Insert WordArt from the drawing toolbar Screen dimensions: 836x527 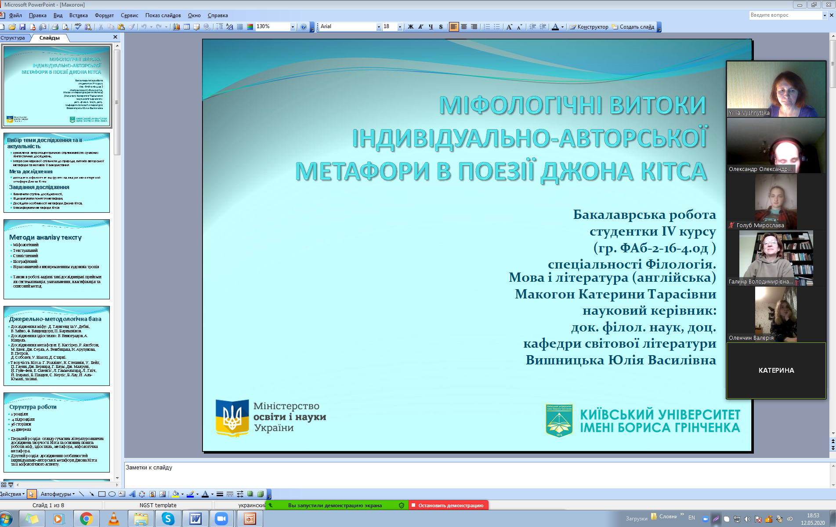click(x=132, y=494)
